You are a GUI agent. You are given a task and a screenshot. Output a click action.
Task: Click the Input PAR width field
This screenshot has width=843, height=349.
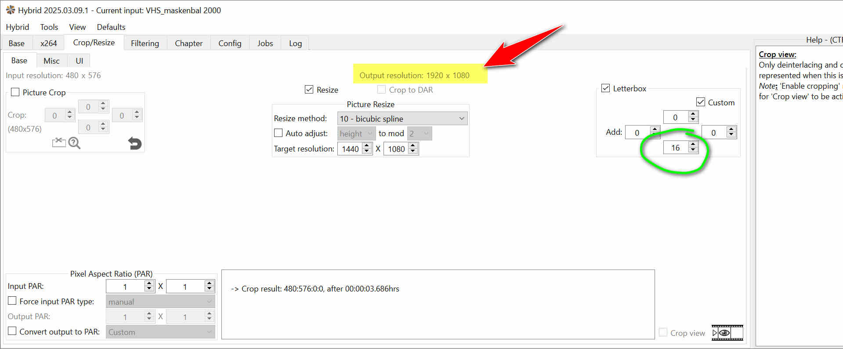click(125, 287)
